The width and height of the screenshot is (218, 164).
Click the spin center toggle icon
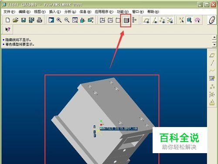(181, 20)
